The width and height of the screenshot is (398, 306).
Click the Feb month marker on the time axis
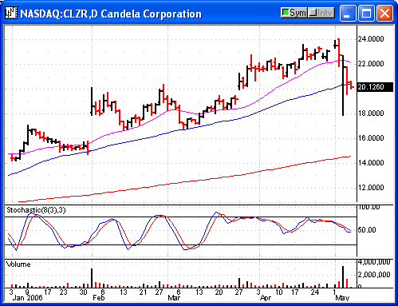[x=98, y=298]
